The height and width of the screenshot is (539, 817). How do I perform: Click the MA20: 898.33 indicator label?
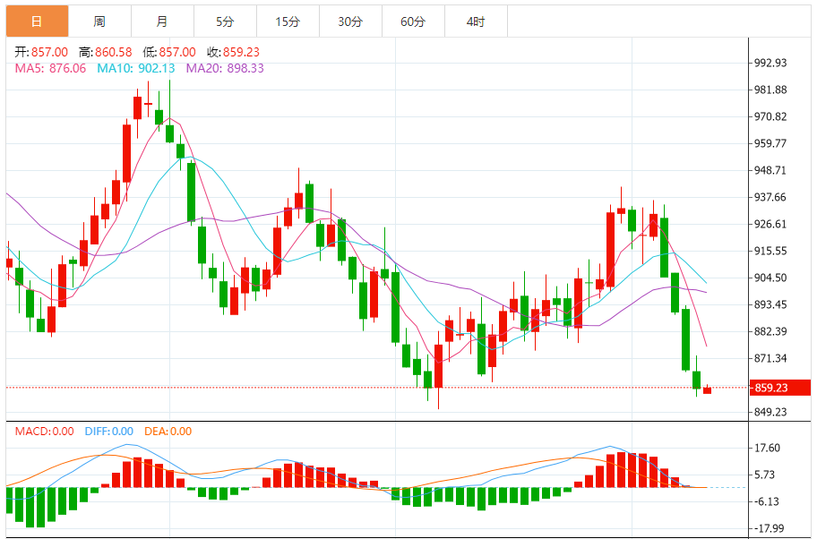225,69
